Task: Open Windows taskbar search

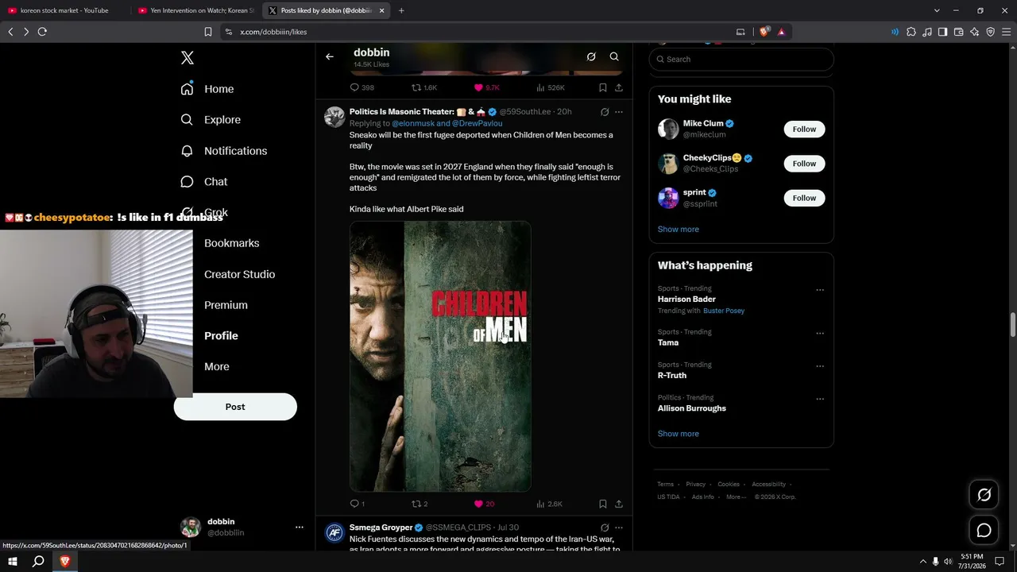Action: point(38,562)
